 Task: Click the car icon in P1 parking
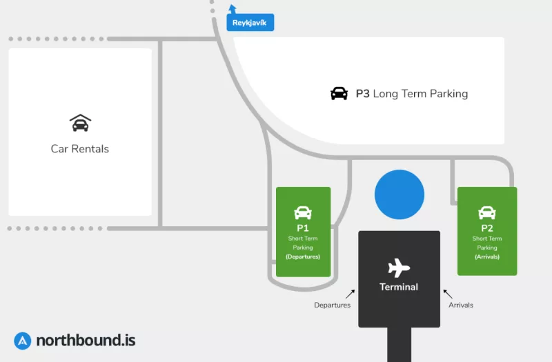pyautogui.click(x=303, y=212)
